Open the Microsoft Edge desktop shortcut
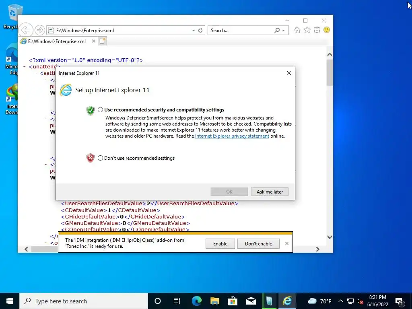412x309 pixels. pyautogui.click(x=12, y=59)
